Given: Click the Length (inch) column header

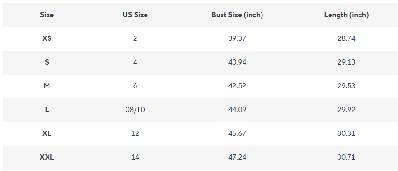Looking at the screenshot, I should 346,15.
